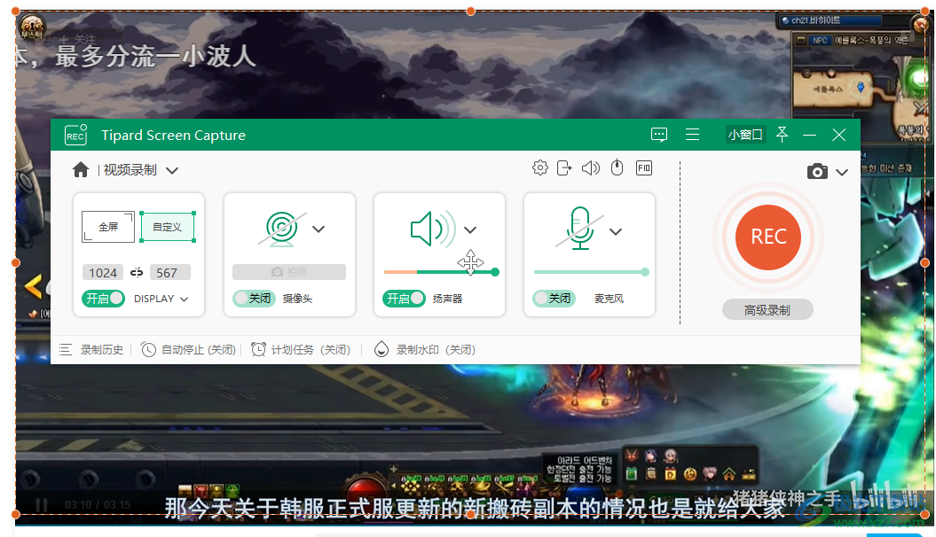Click the large speaker icon
The image size is (936, 537).
pos(433,229)
